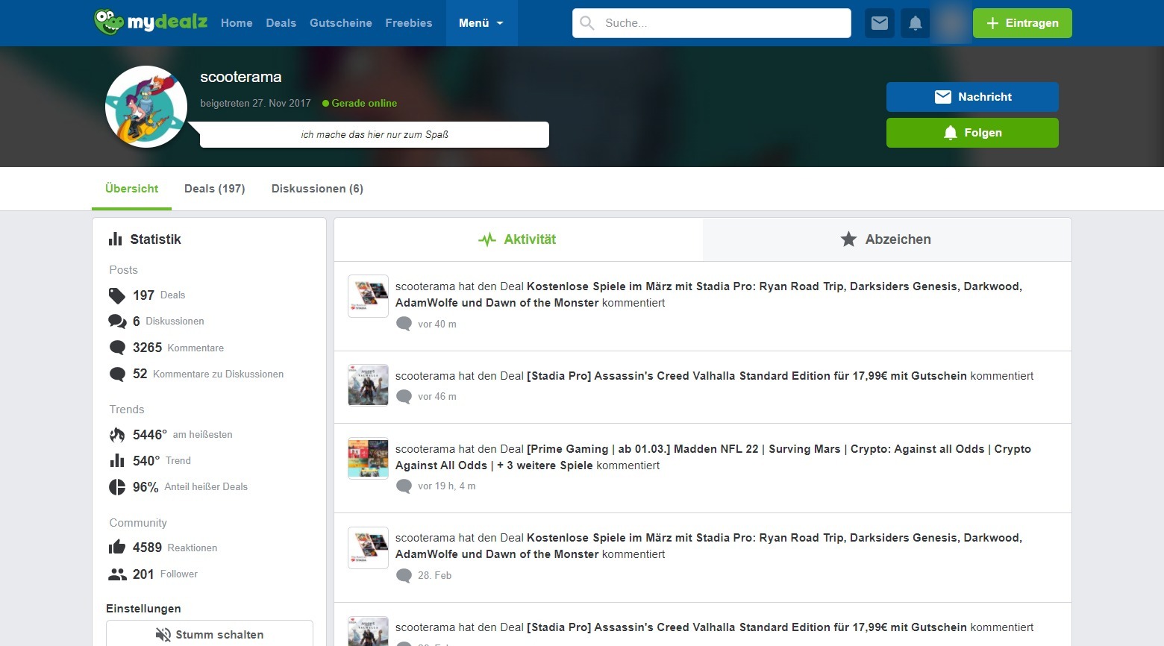The width and height of the screenshot is (1164, 646).
Task: Click the green Eintragen button
Action: pyautogui.click(x=1022, y=23)
